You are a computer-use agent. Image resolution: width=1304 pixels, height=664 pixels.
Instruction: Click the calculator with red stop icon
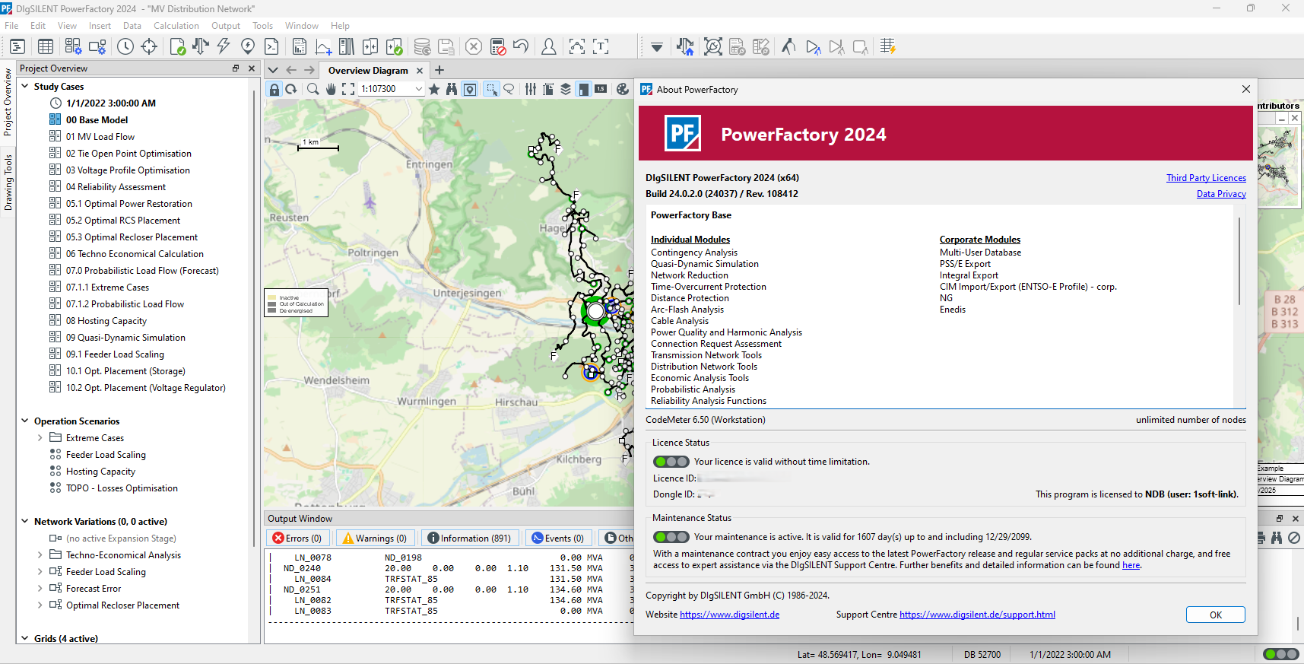[x=498, y=46]
